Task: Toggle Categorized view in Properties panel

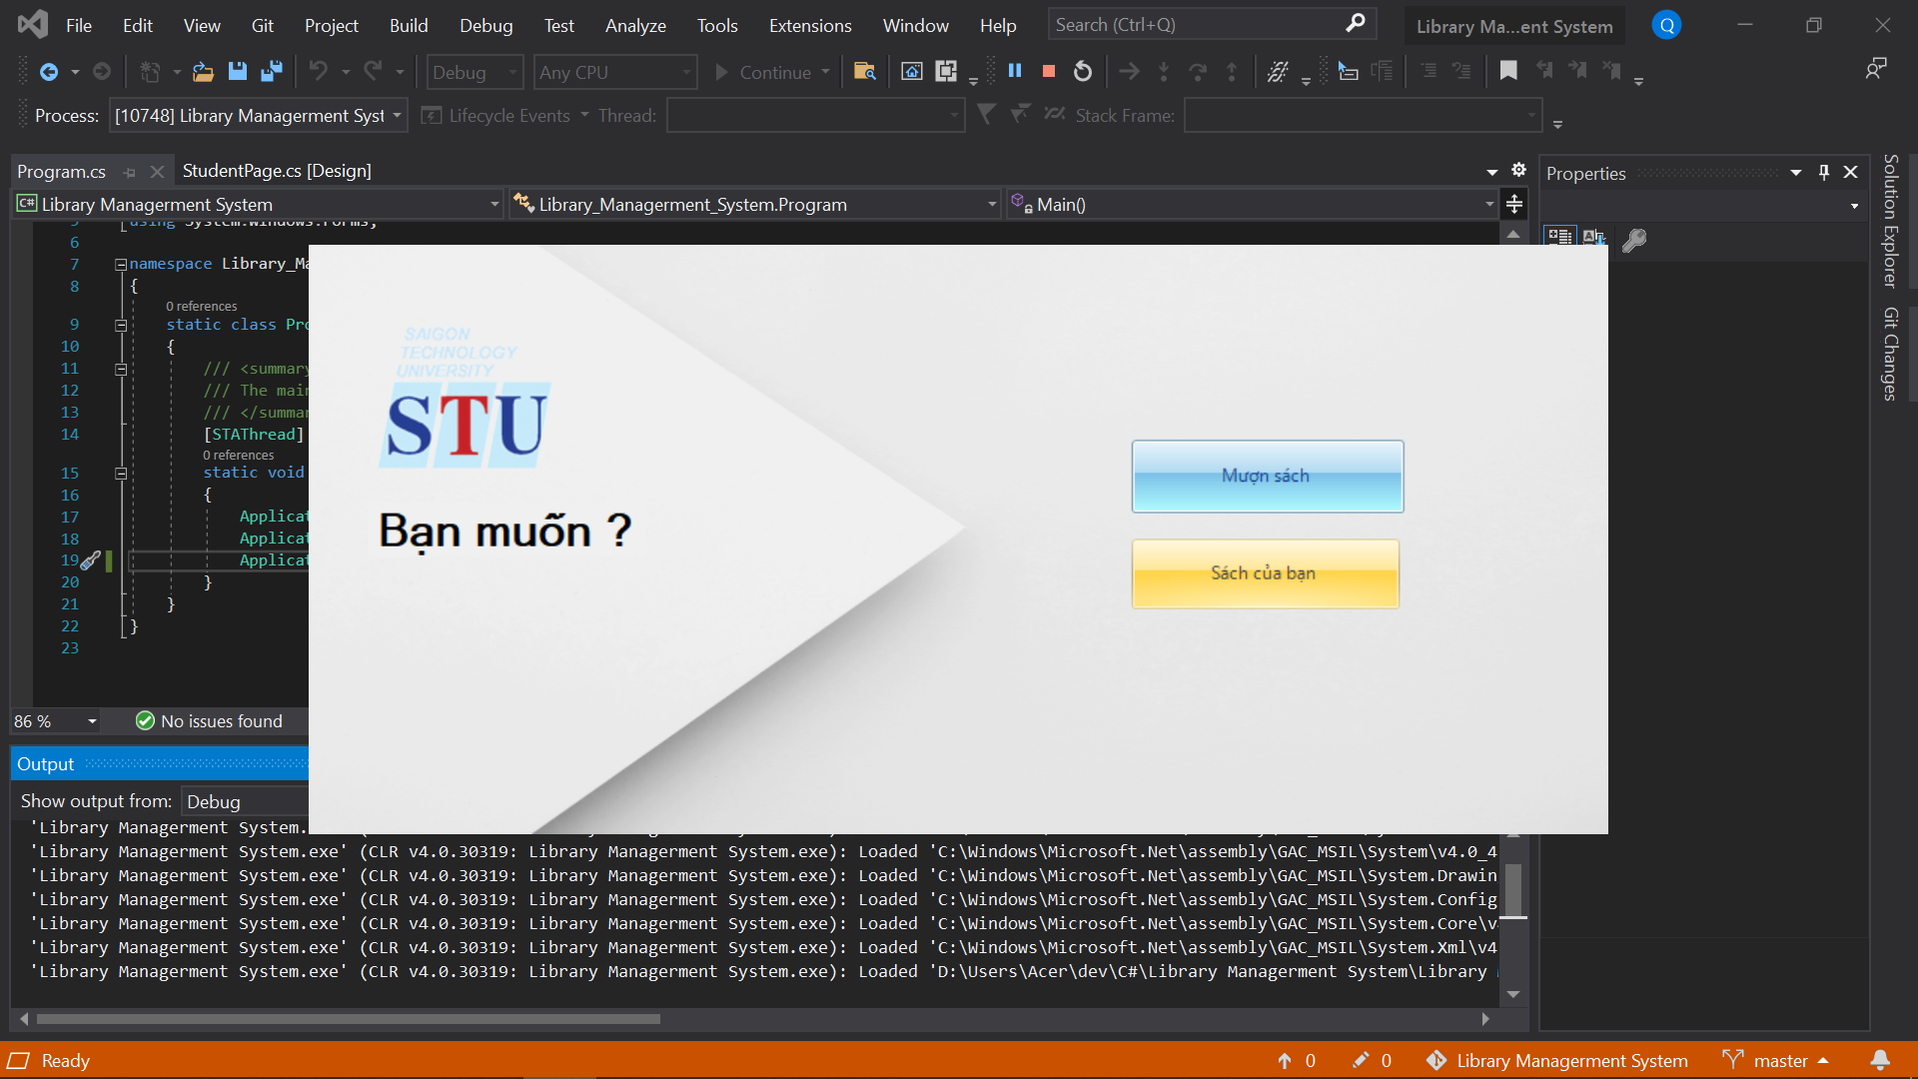Action: tap(1559, 238)
